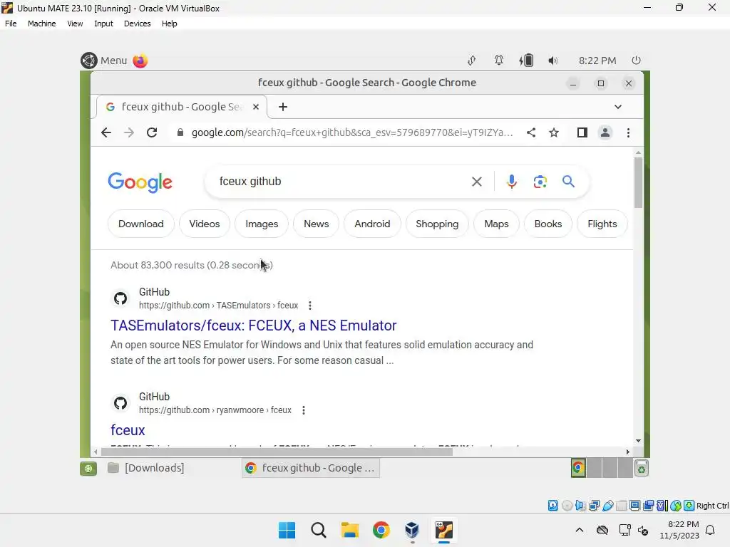Image resolution: width=730 pixels, height=547 pixels.
Task: Switch to Maps results
Action: (496, 224)
